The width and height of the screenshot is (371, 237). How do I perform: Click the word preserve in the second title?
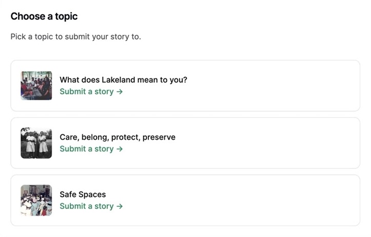(x=159, y=138)
